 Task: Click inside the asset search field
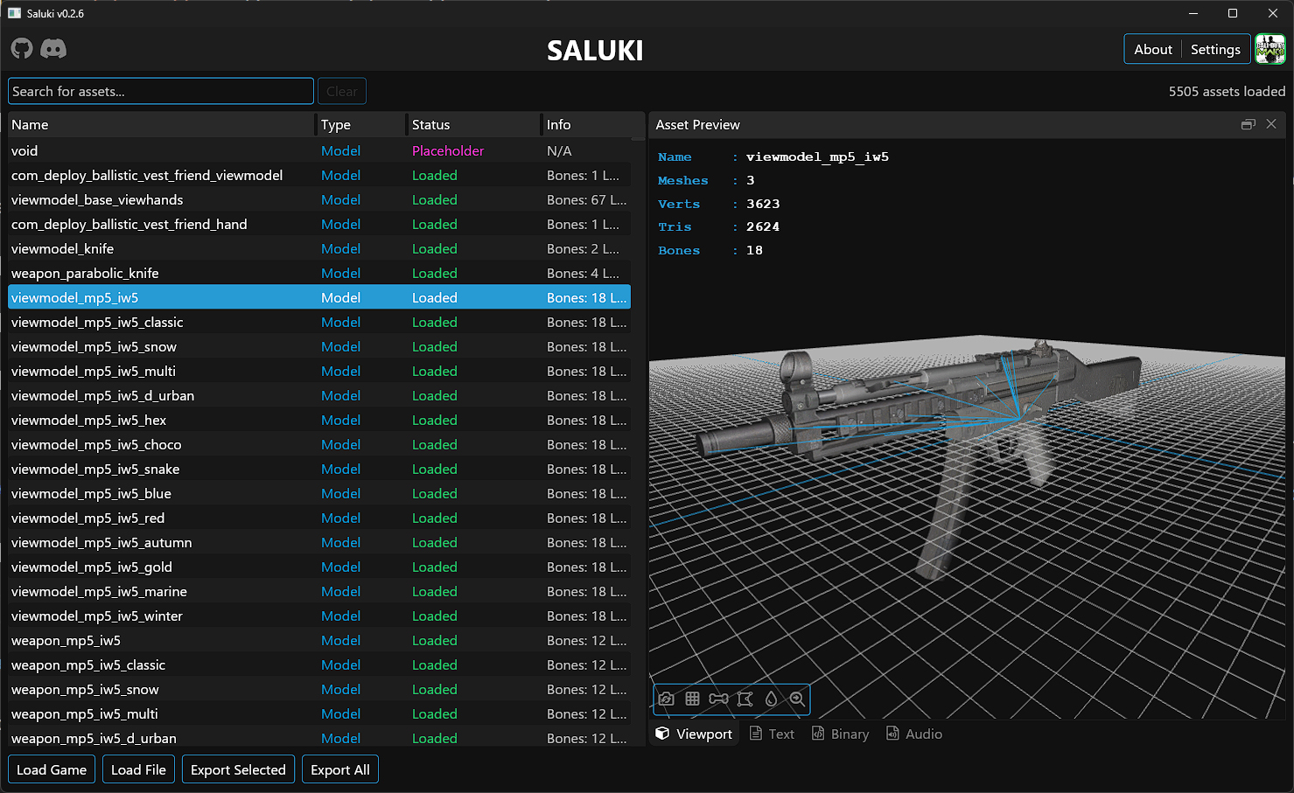pyautogui.click(x=160, y=91)
